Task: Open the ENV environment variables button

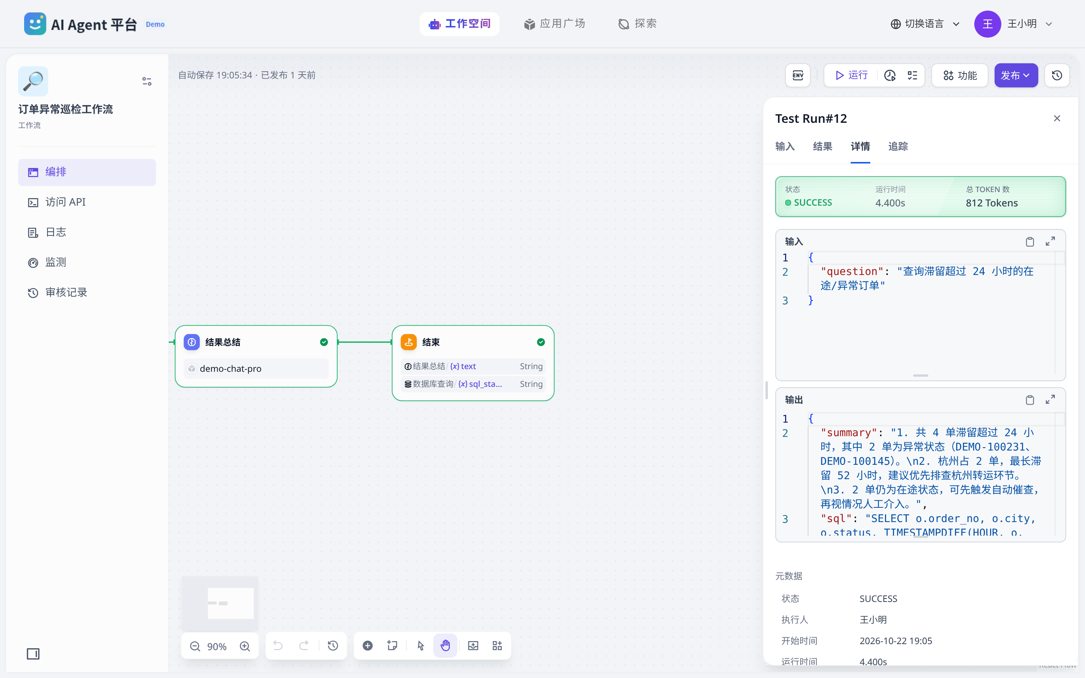Action: click(x=798, y=75)
